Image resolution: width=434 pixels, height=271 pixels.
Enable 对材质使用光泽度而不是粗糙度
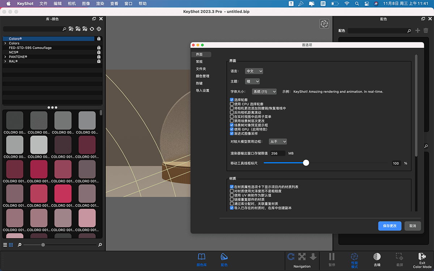232,191
